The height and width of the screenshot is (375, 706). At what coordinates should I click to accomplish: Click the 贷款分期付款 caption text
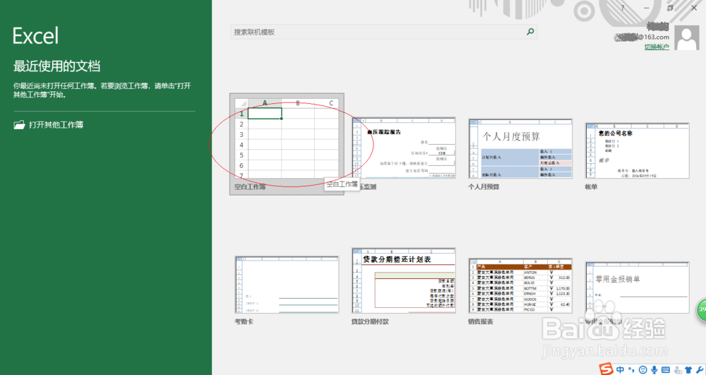(x=370, y=321)
